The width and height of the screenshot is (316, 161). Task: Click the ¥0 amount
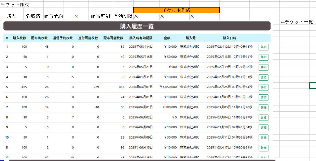tap(174, 117)
